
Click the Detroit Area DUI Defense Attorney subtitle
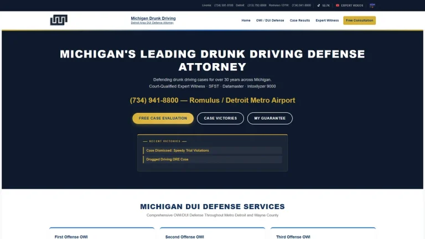pos(152,23)
